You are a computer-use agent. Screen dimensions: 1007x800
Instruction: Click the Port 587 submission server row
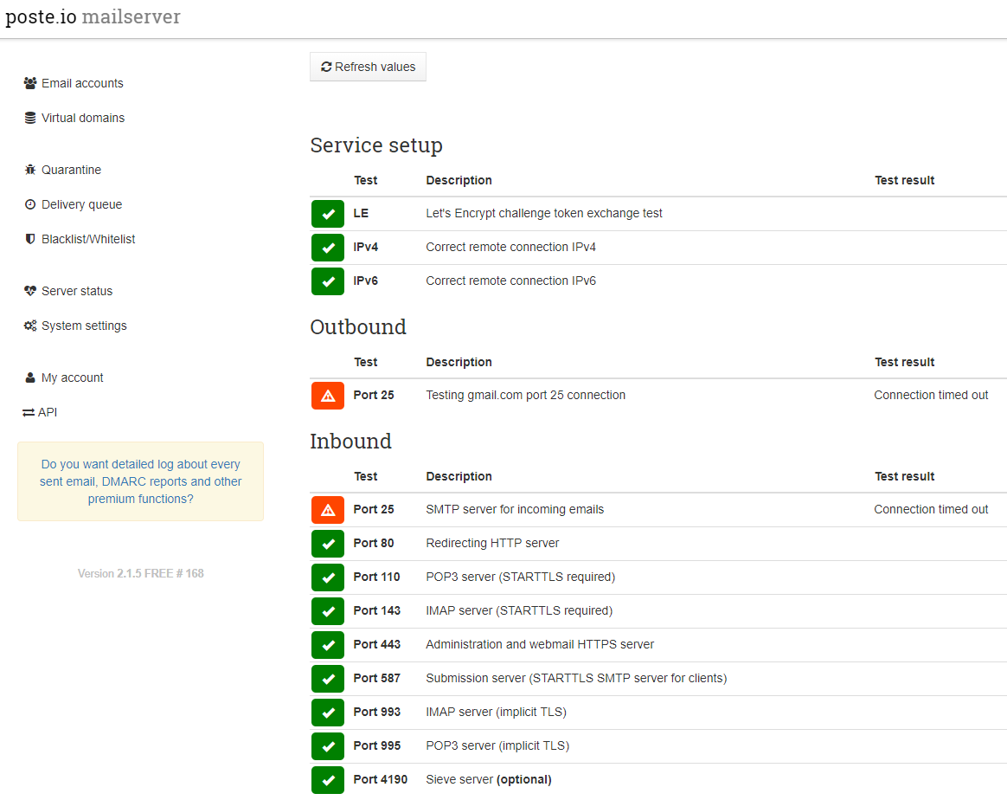pyautogui.click(x=575, y=679)
